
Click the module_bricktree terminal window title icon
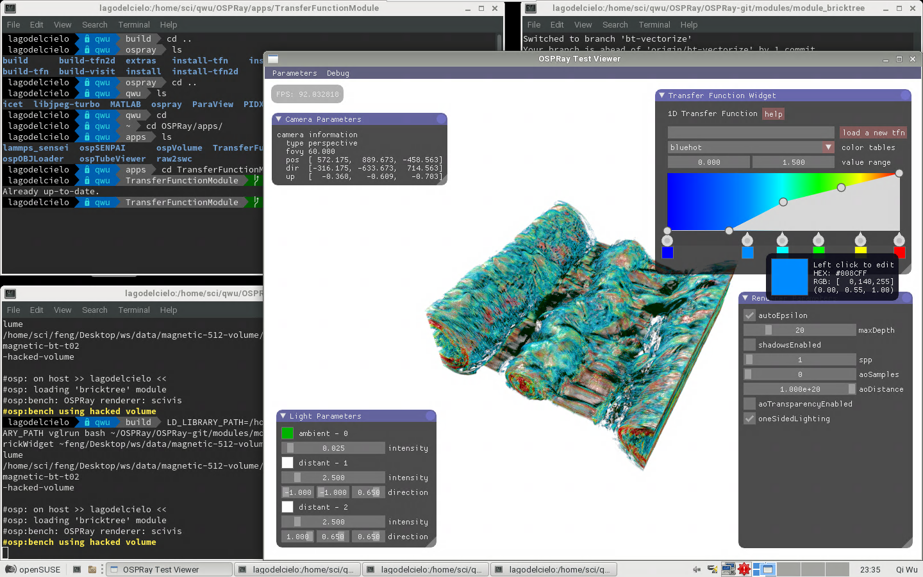coord(531,8)
